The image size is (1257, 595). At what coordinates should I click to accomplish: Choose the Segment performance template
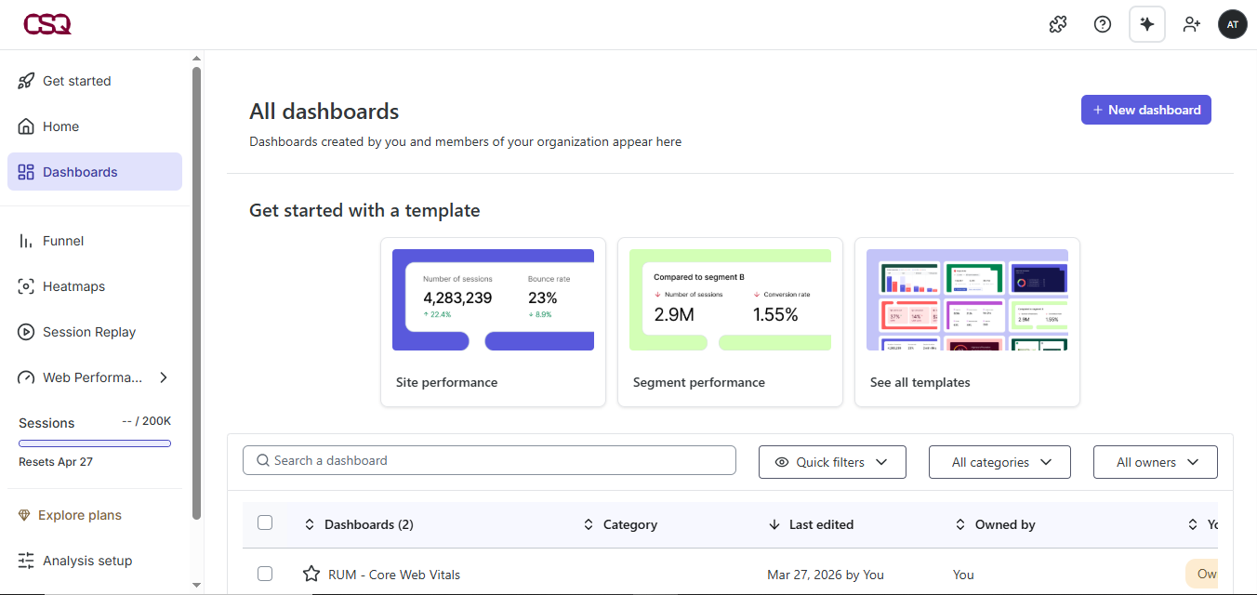(730, 322)
